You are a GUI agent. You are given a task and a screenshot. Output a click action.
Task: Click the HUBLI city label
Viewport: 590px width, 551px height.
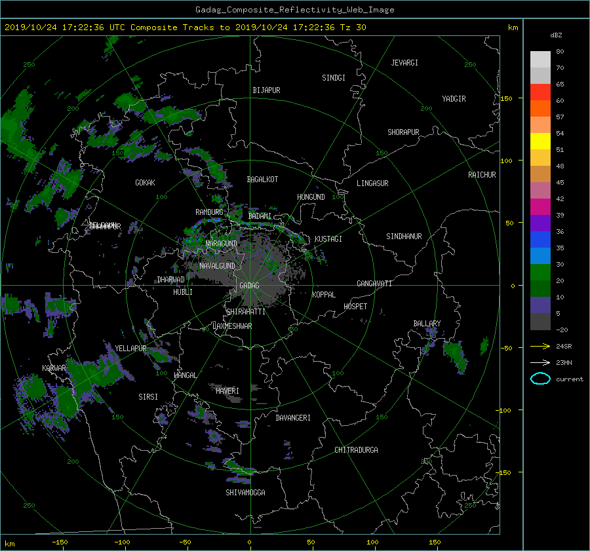(x=183, y=292)
